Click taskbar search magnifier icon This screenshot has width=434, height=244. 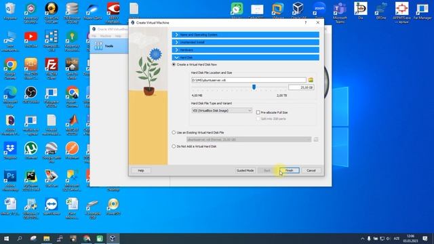pos(20,239)
